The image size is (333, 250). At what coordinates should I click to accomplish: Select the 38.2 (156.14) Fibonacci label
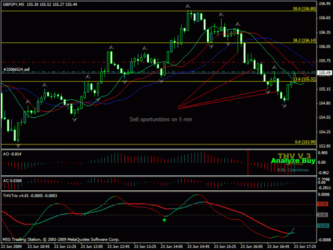tap(304, 40)
